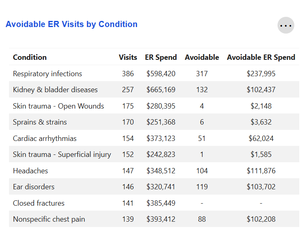The image size is (305, 236).
Task: Select the Sprains & strains row
Action: pyautogui.click(x=40, y=122)
